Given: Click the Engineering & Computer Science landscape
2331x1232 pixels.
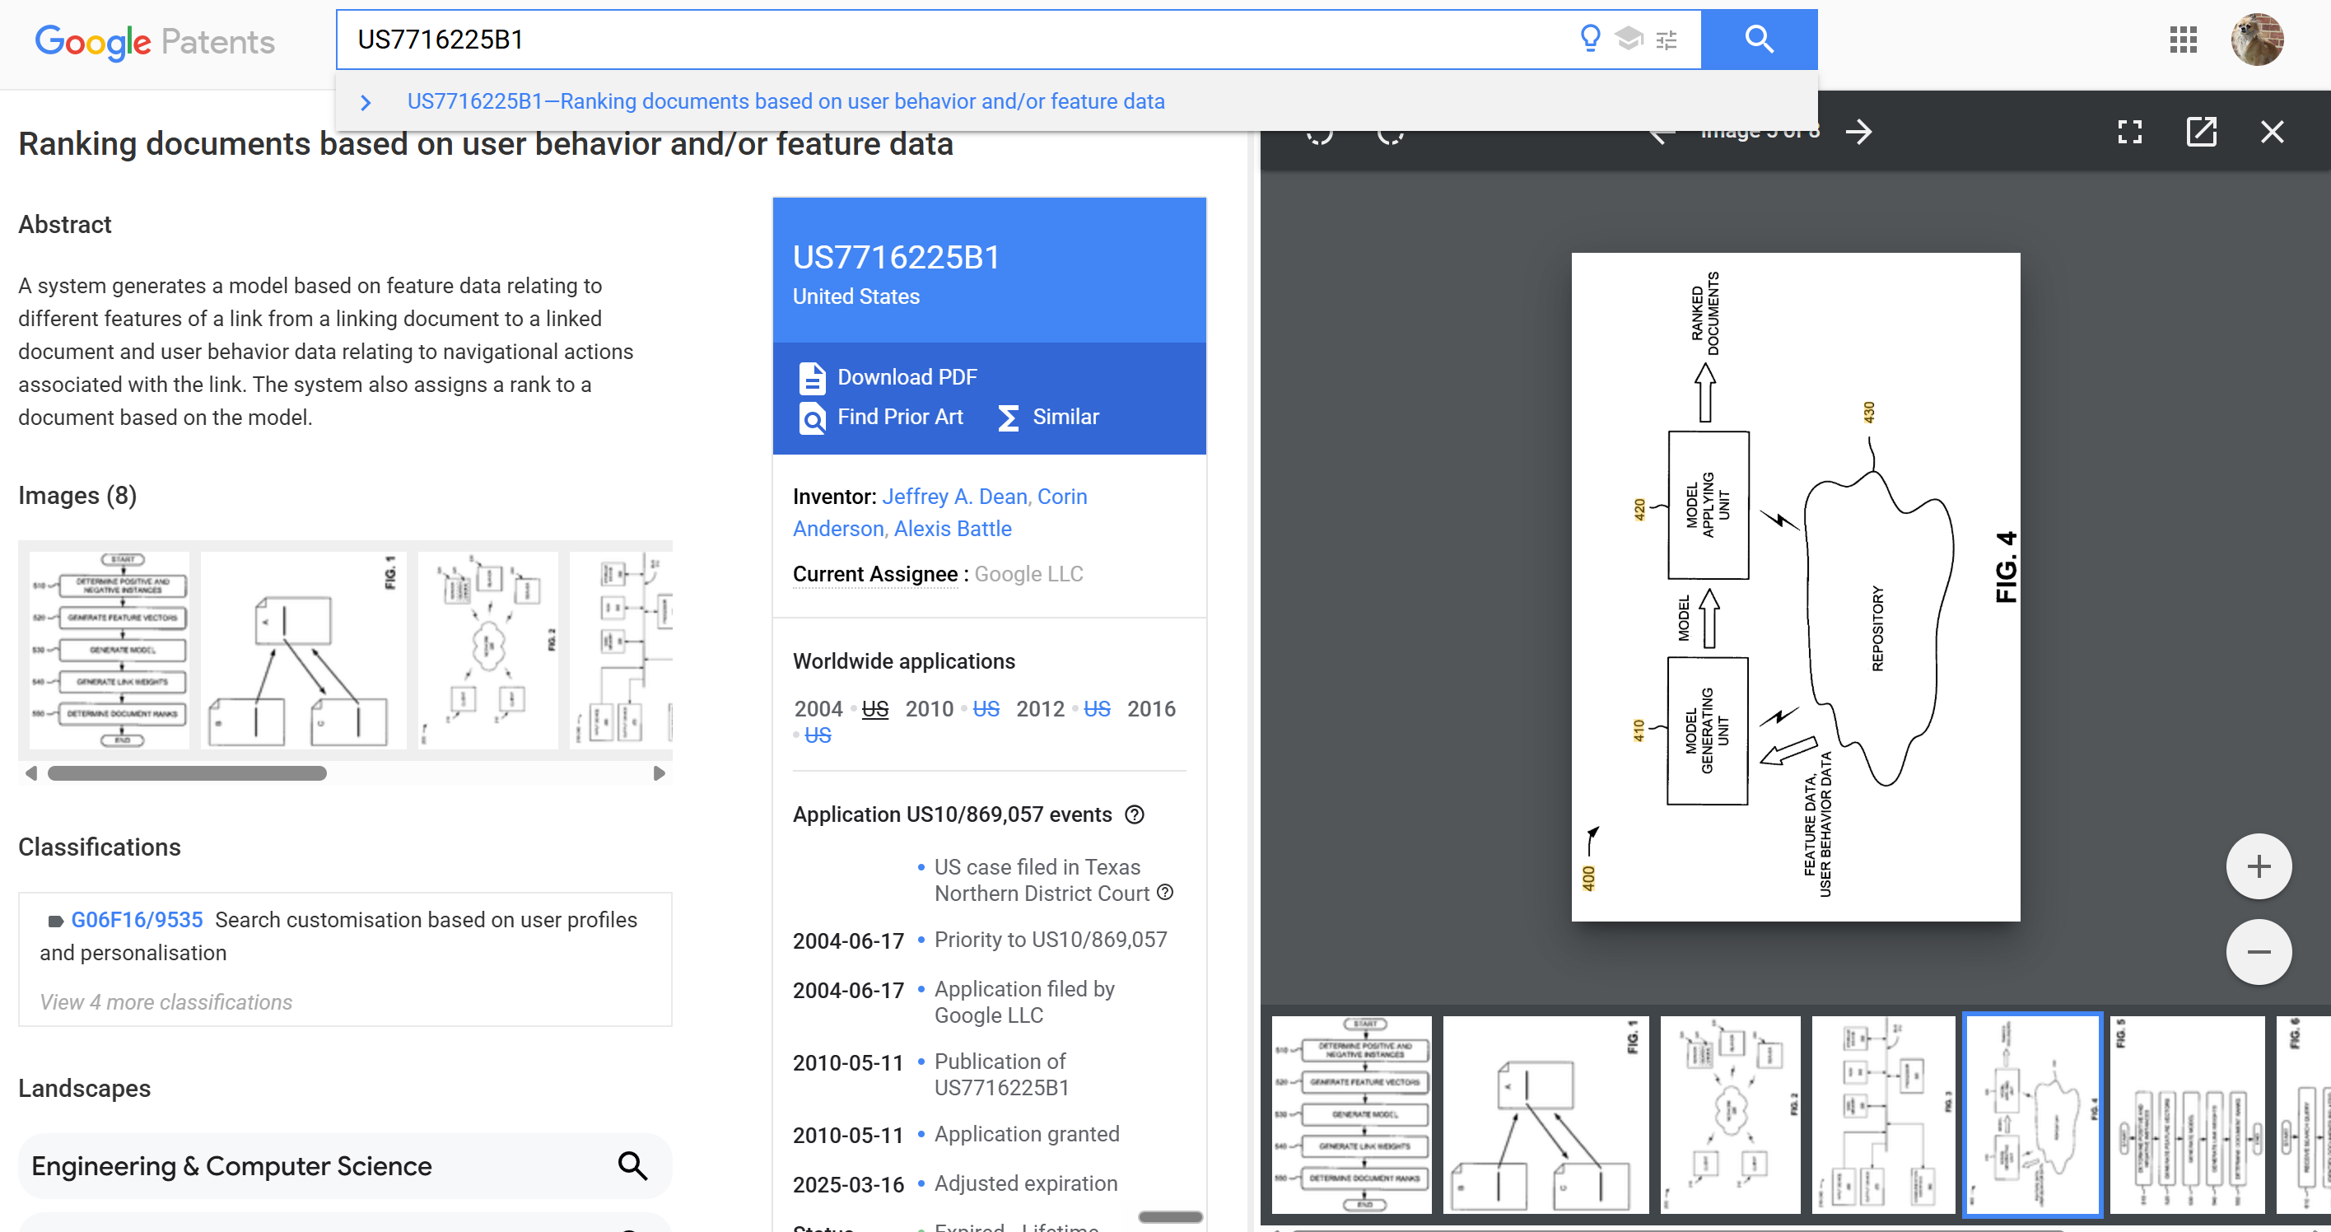Looking at the screenshot, I should tap(344, 1166).
